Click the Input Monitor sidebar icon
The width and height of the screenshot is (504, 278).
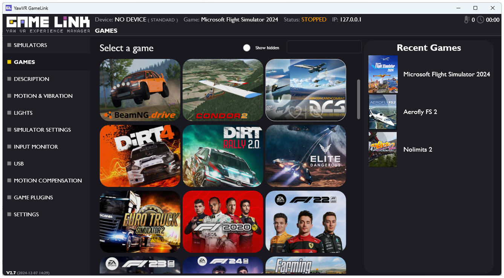(9, 146)
